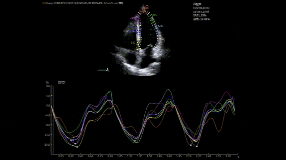Click the strain chart title next to %
This screenshot has height=160, width=286.
coord(61,83)
